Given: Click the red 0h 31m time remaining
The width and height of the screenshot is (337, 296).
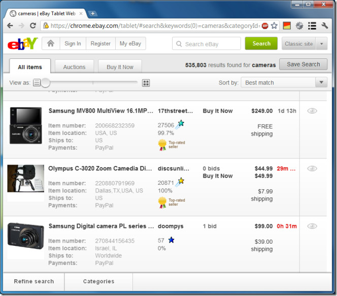Looking at the screenshot, I should (x=287, y=226).
